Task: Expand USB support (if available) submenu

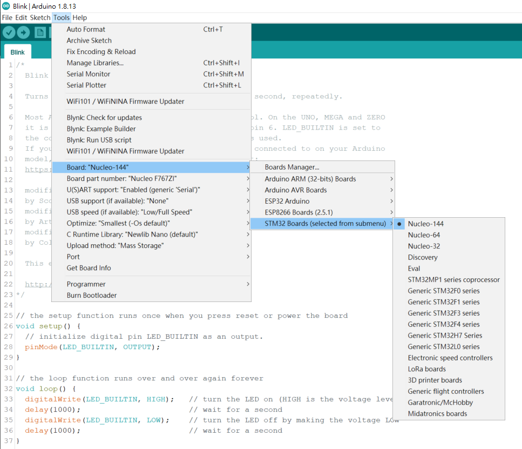Action: click(152, 201)
